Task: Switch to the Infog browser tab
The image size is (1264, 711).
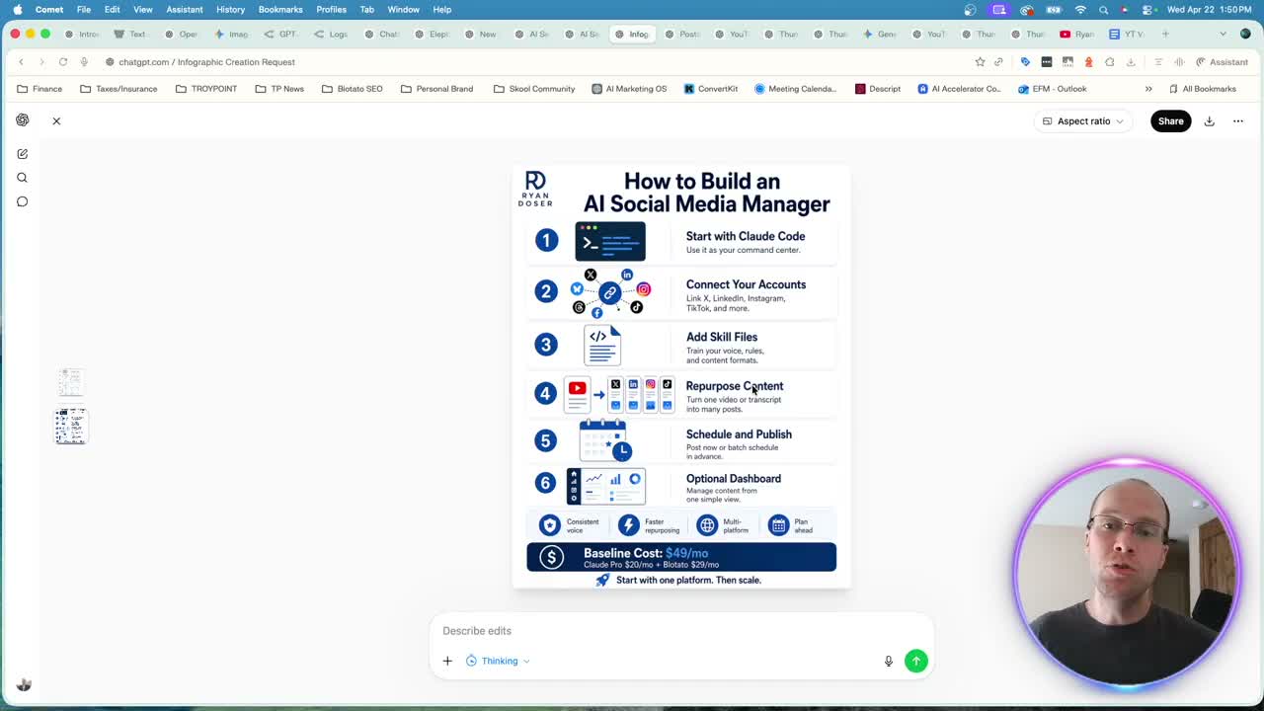Action: click(632, 34)
